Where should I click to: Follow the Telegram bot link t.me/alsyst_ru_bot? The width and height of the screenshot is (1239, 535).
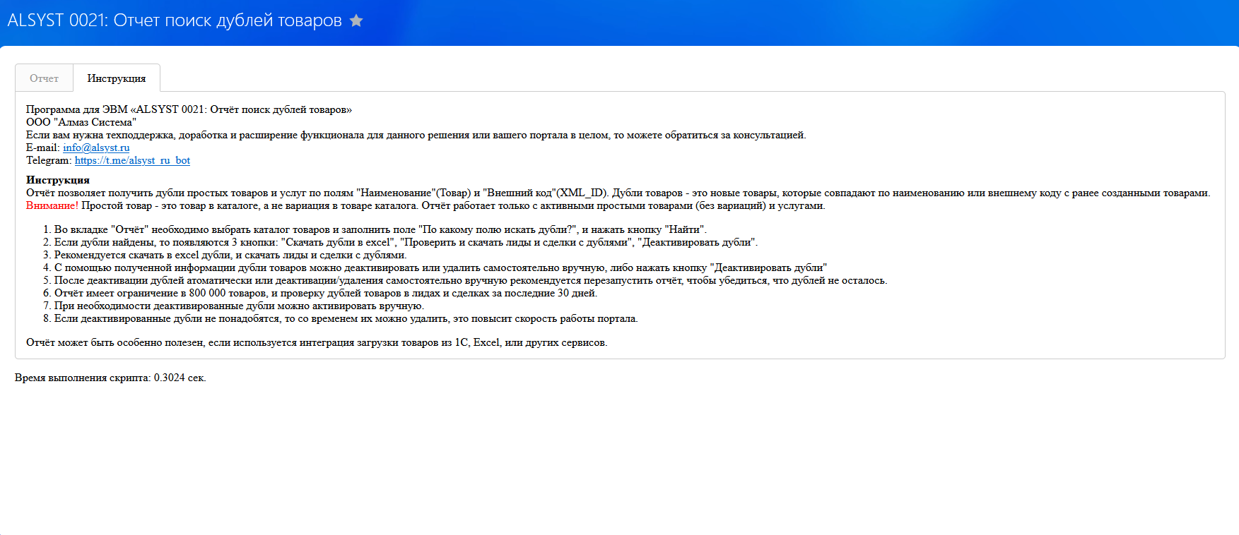[132, 160]
